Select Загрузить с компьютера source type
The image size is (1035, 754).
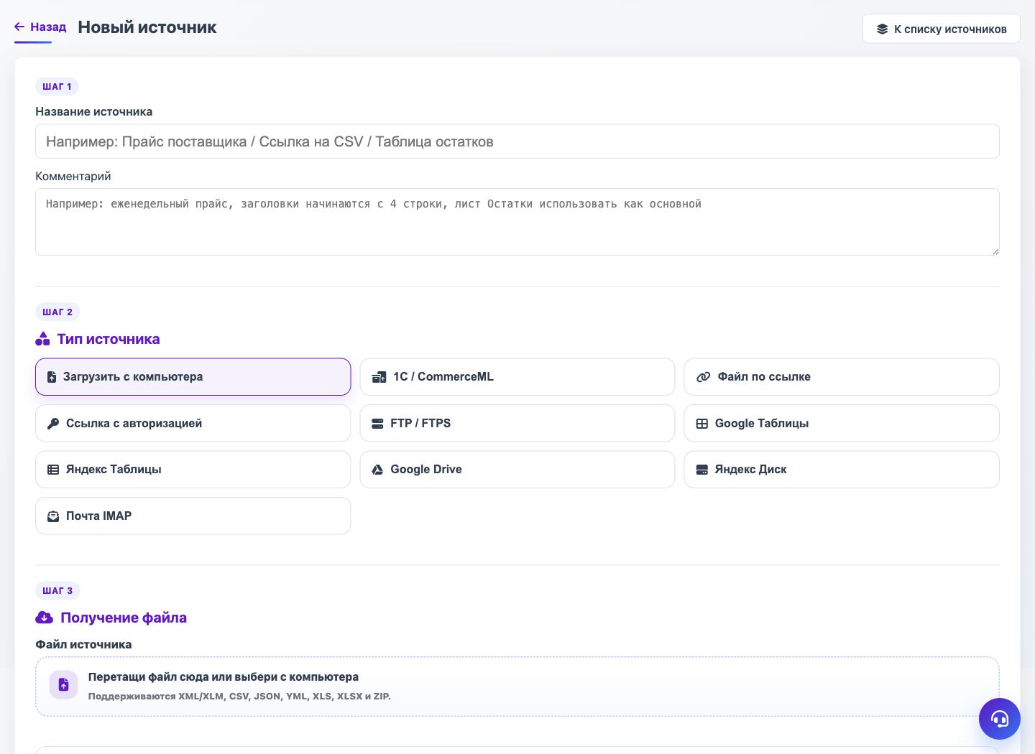pos(193,377)
